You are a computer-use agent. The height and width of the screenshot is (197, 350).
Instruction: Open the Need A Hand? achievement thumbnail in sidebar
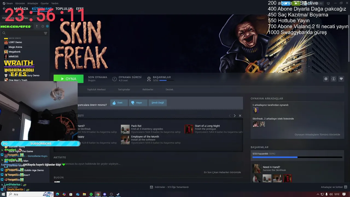tap(257, 169)
